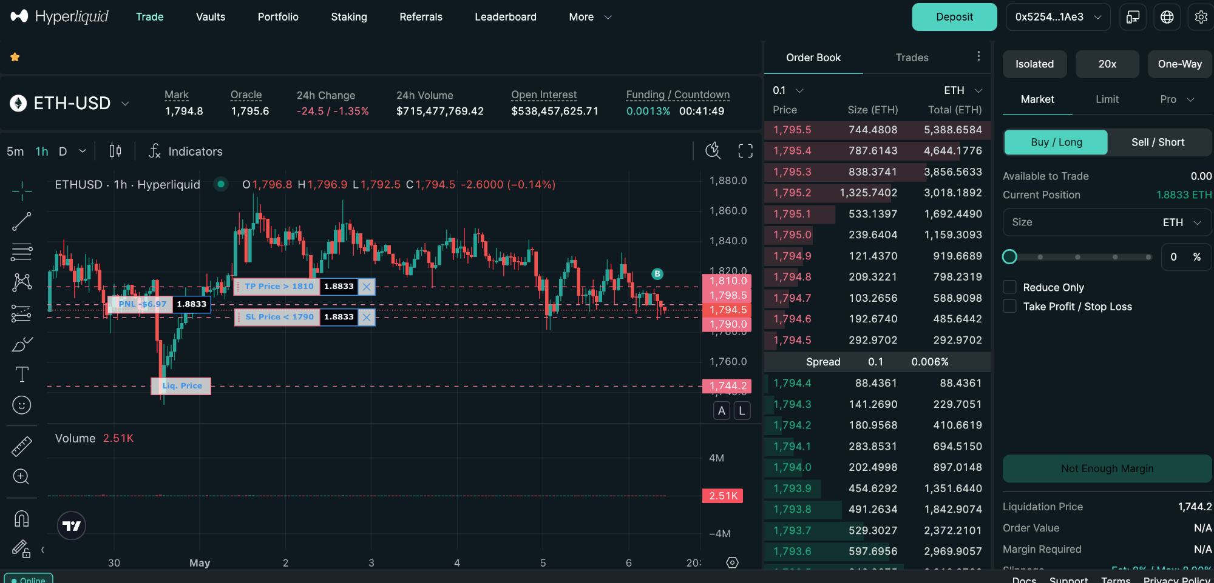This screenshot has width=1214, height=583.
Task: Switch to the 5m timeframe
Action: tap(15, 152)
